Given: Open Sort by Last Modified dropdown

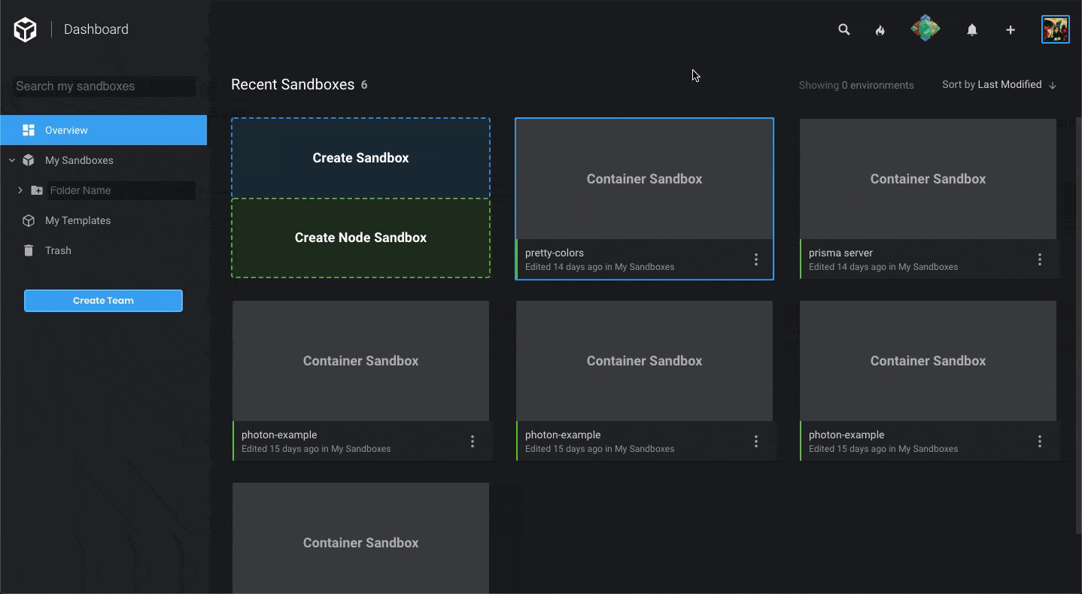Looking at the screenshot, I should point(992,85).
